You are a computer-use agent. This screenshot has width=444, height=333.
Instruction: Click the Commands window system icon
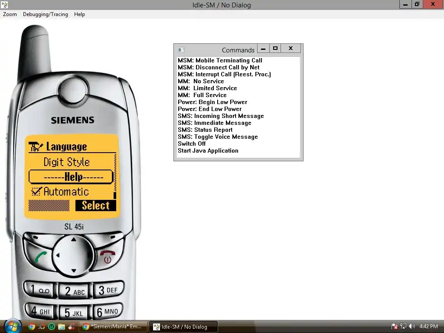pos(181,50)
